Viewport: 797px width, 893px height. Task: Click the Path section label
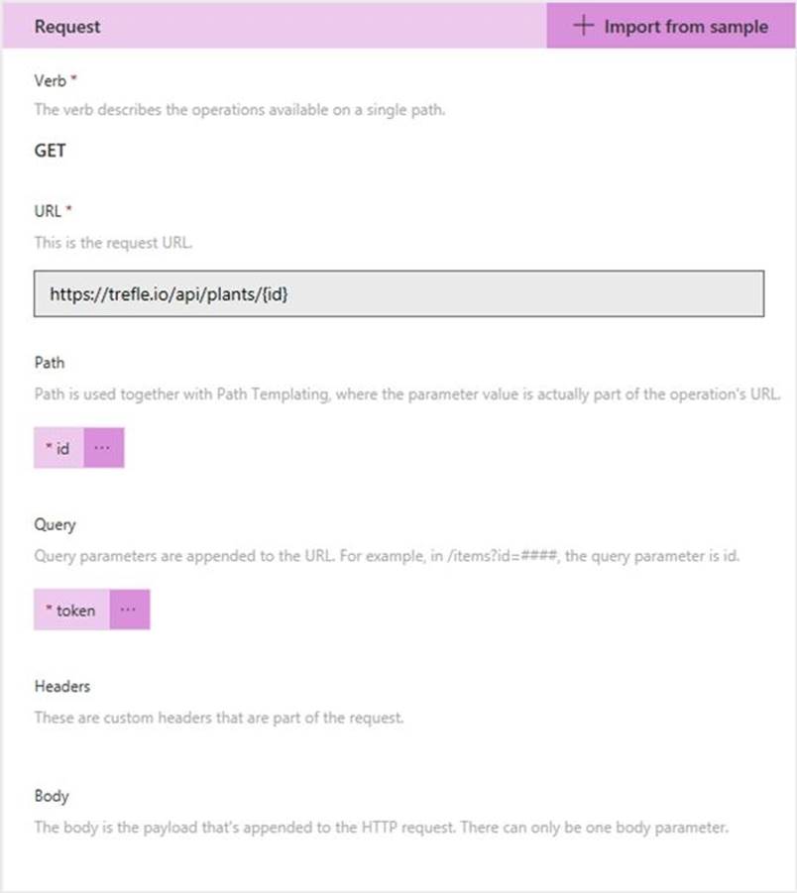click(50, 363)
